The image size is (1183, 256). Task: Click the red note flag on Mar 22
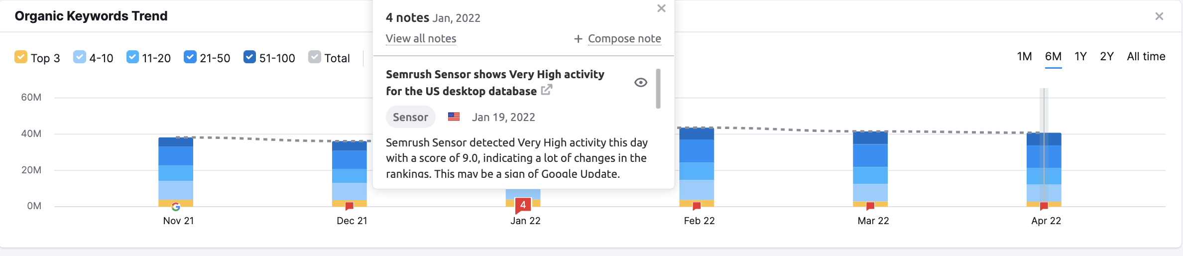pos(870,206)
